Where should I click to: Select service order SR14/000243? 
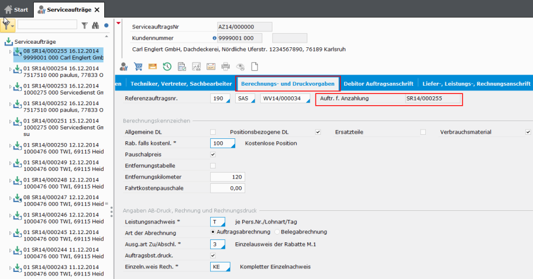click(63, 271)
